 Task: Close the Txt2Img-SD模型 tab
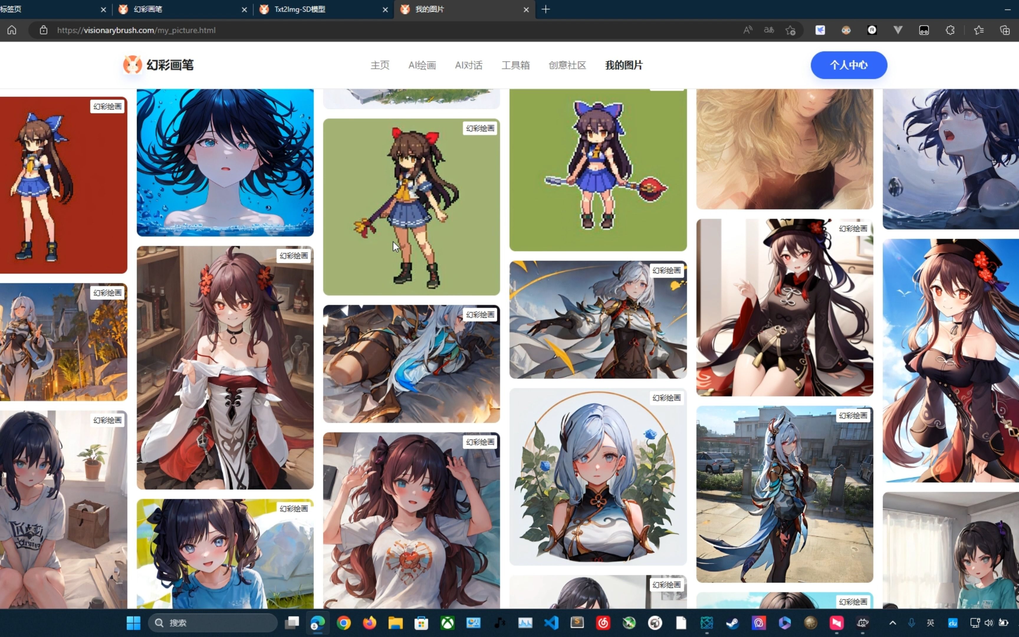385,9
